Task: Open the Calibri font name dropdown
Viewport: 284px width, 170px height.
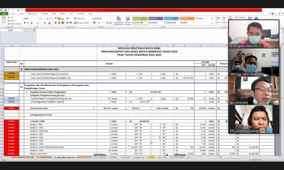Action: pyautogui.click(x=38, y=18)
